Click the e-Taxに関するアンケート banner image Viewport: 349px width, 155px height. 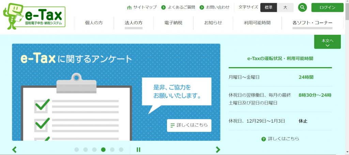[x=116, y=92]
